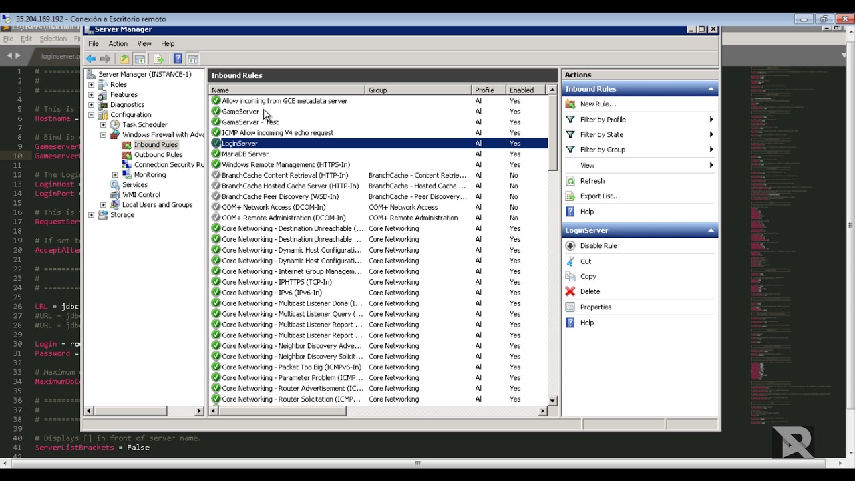
Task: Expand the Task Scheduler node
Action: tap(103, 125)
